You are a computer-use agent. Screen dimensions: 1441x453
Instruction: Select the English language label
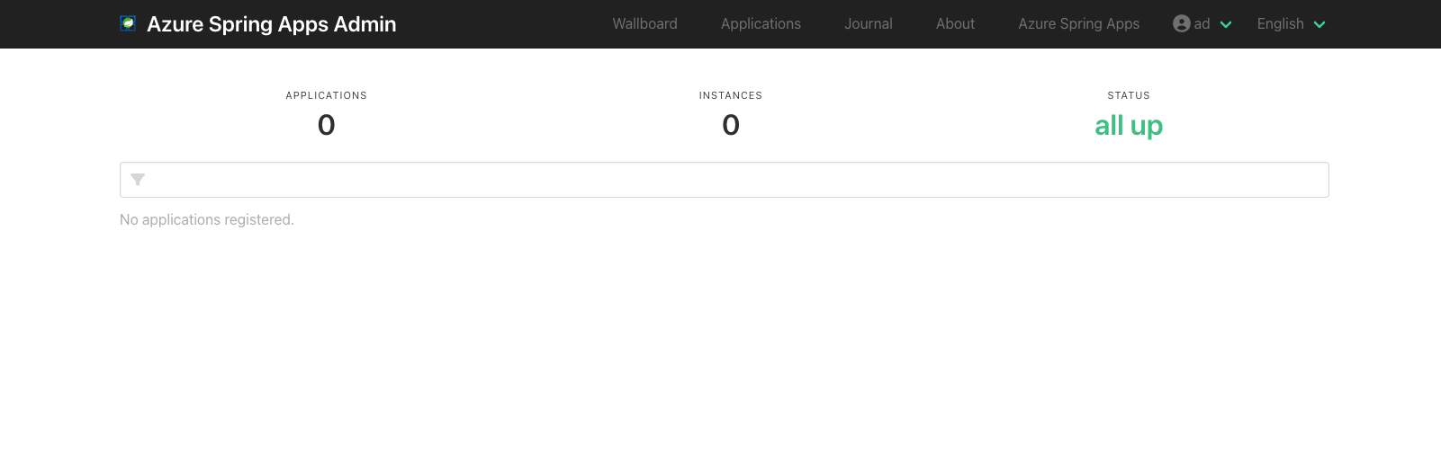click(x=1281, y=23)
